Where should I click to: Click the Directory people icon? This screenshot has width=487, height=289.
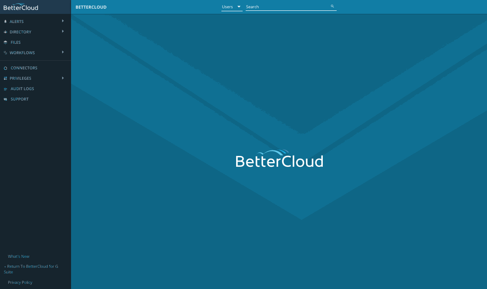5,32
